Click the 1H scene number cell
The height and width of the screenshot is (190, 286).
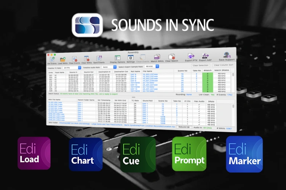(x=182, y=80)
